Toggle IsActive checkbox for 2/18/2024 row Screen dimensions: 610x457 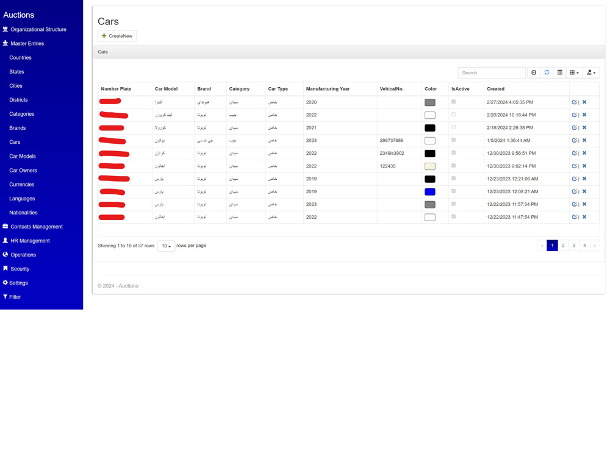(454, 127)
